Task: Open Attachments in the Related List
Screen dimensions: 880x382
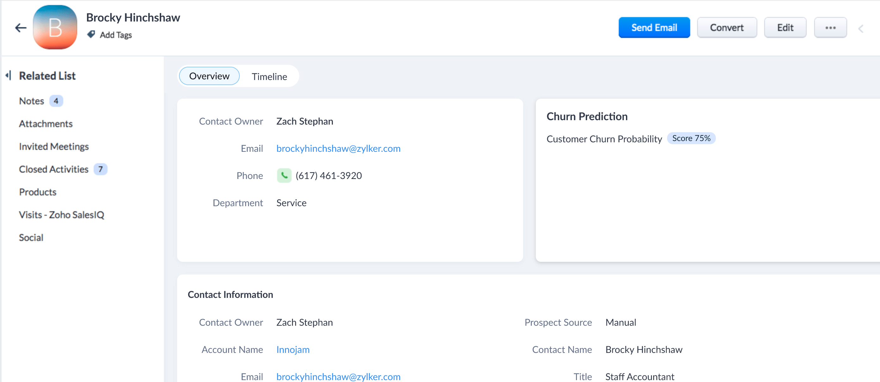Action: pos(46,124)
